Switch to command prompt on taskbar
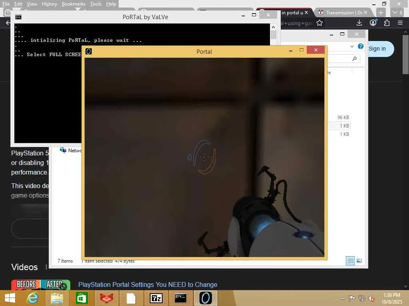 tap(181, 298)
